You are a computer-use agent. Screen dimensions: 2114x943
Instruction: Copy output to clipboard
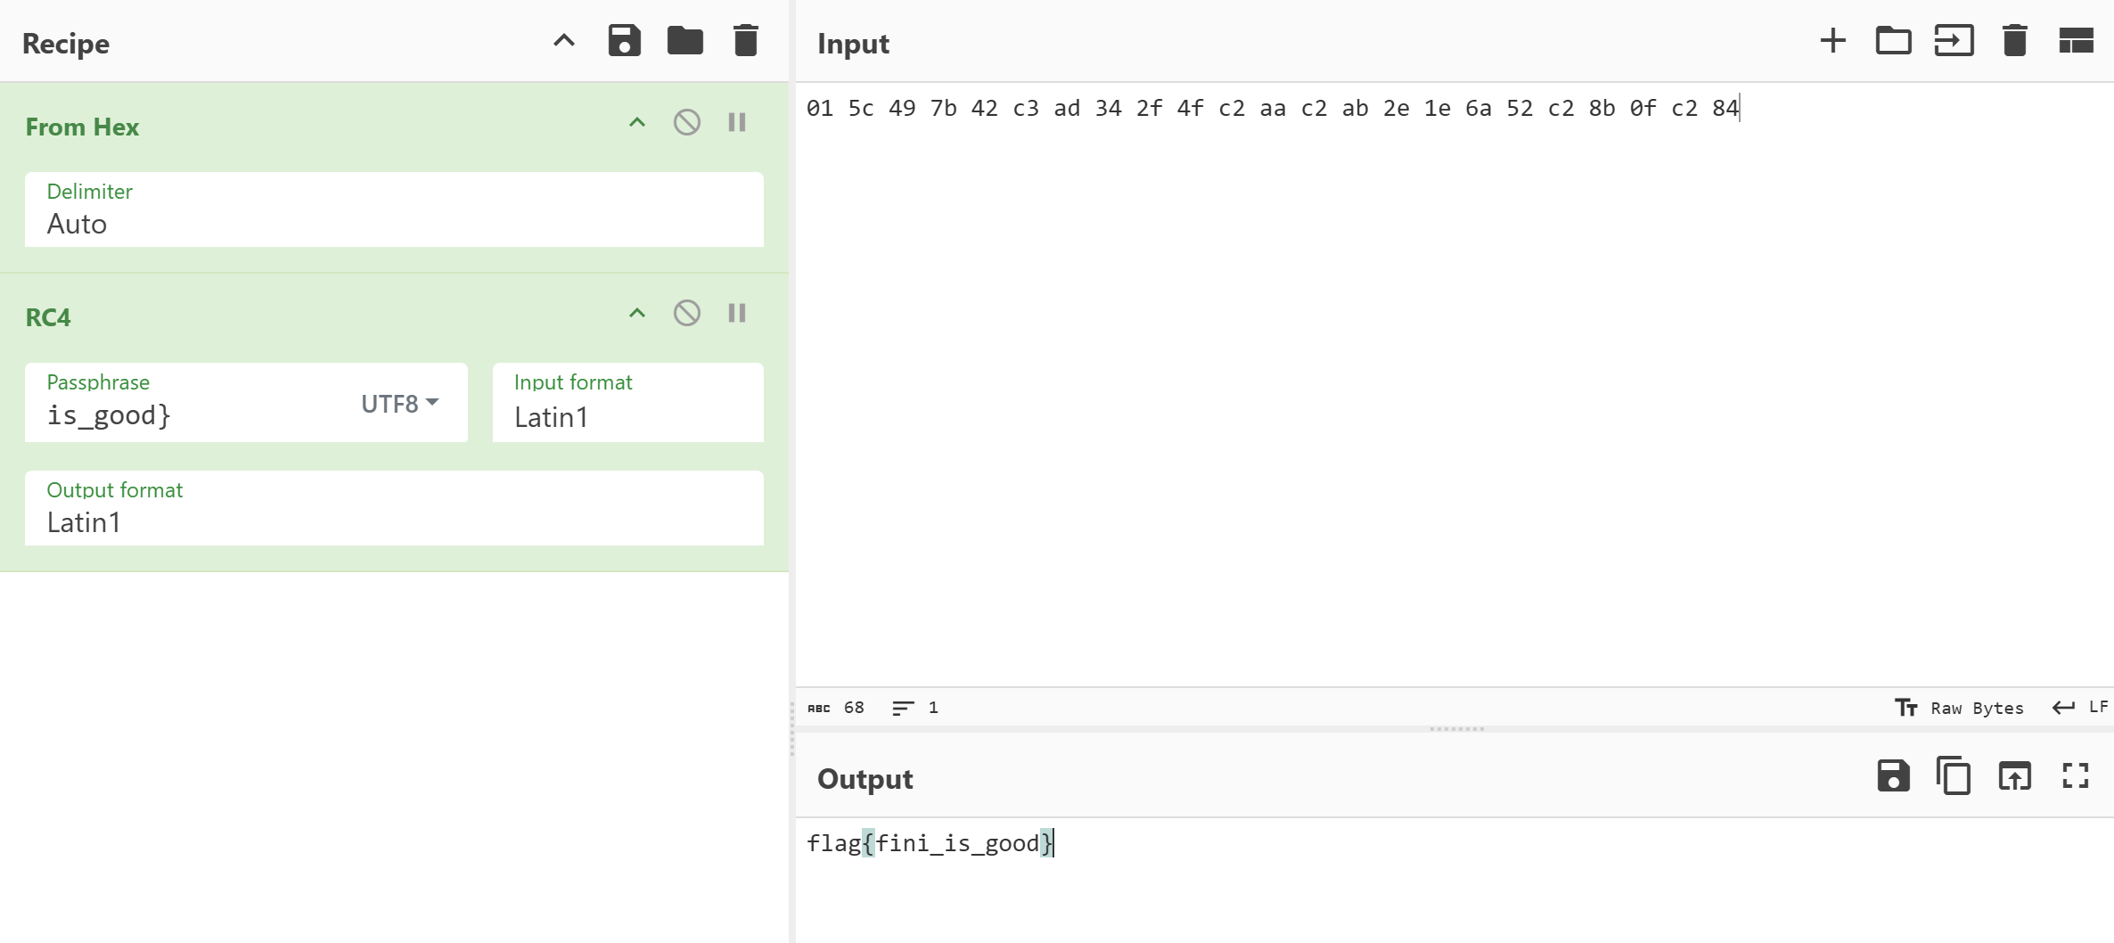tap(1953, 776)
